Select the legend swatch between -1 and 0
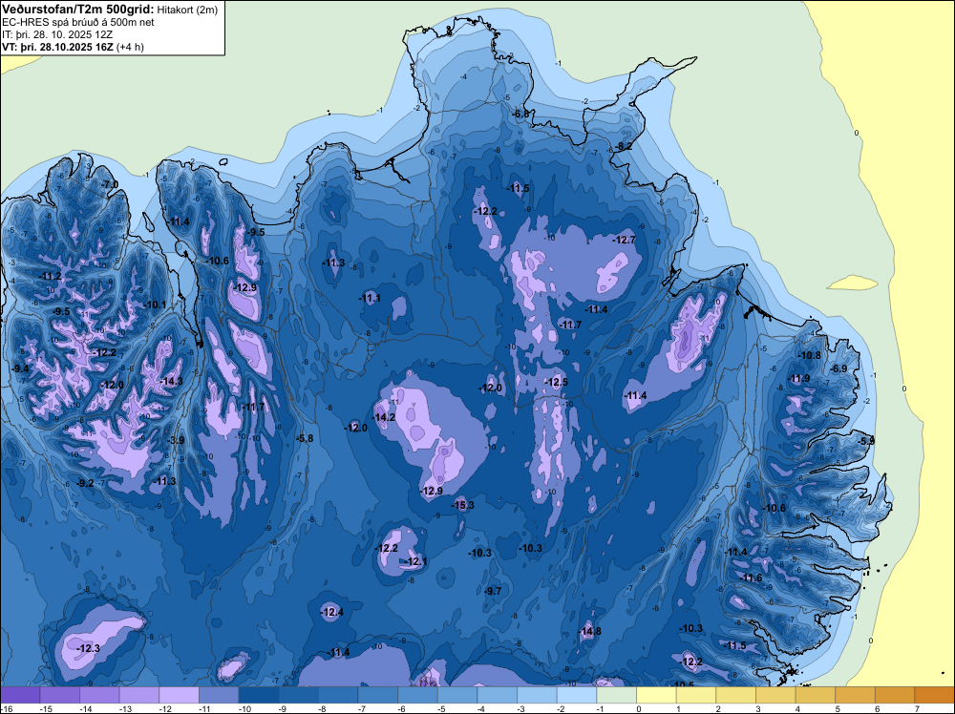The height and width of the screenshot is (714, 955). click(616, 695)
